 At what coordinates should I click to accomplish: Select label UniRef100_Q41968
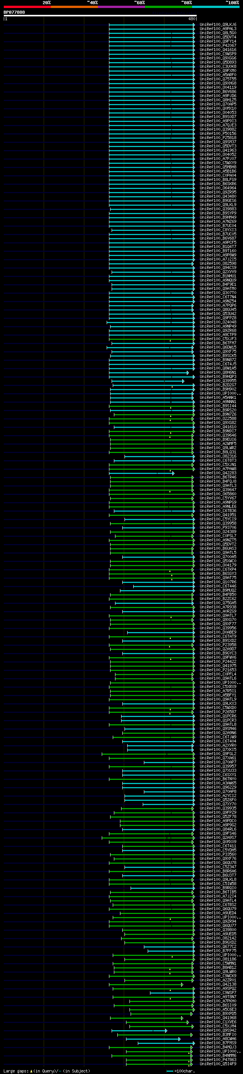218,1018
